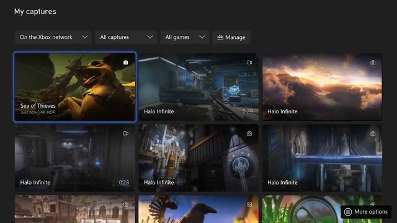Click video camera icon on the 0:29 clip
The image size is (397, 223).
coord(249,63)
